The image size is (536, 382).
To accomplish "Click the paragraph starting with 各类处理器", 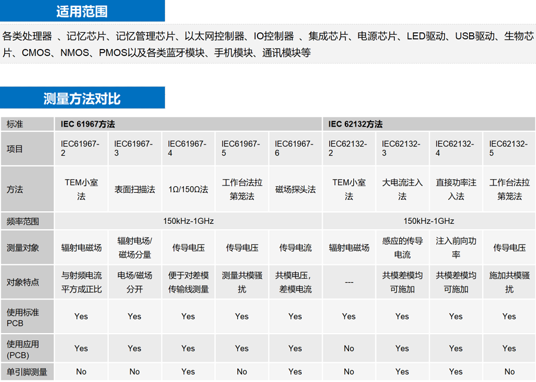I will click(x=268, y=44).
